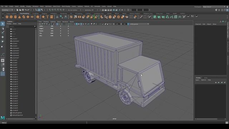The height and width of the screenshot is (129, 229).
Task: Click the Maya logo in the bottom-left corner
Action: [x=3, y=118]
